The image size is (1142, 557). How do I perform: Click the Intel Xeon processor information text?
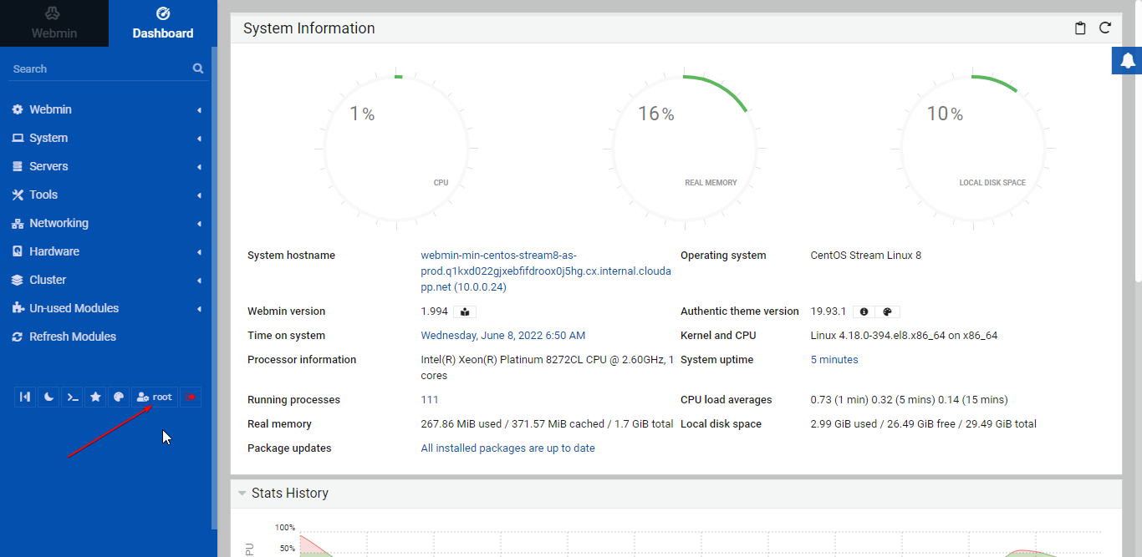click(x=548, y=367)
